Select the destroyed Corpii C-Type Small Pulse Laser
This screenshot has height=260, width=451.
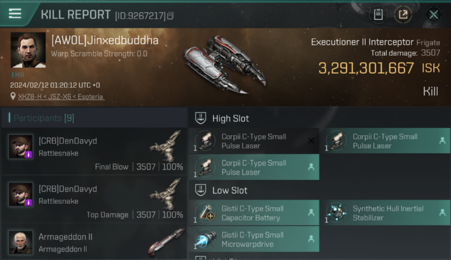click(254, 141)
